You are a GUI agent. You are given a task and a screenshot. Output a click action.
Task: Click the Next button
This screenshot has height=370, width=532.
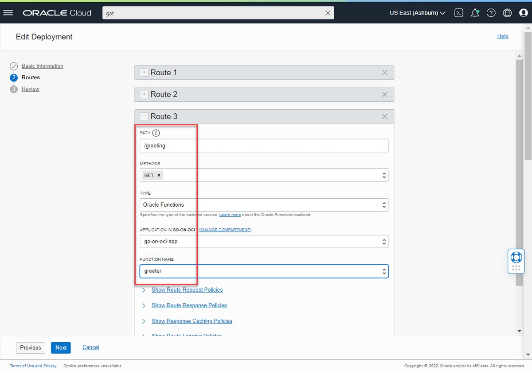[61, 347]
